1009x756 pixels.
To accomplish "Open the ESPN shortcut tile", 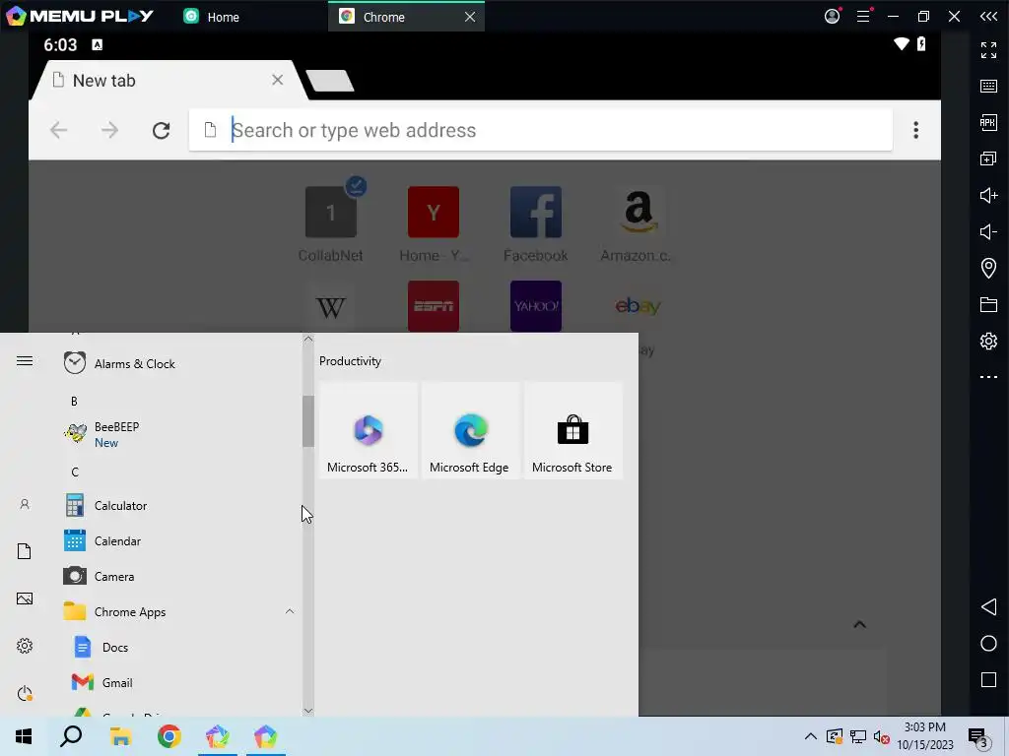I will tap(434, 307).
